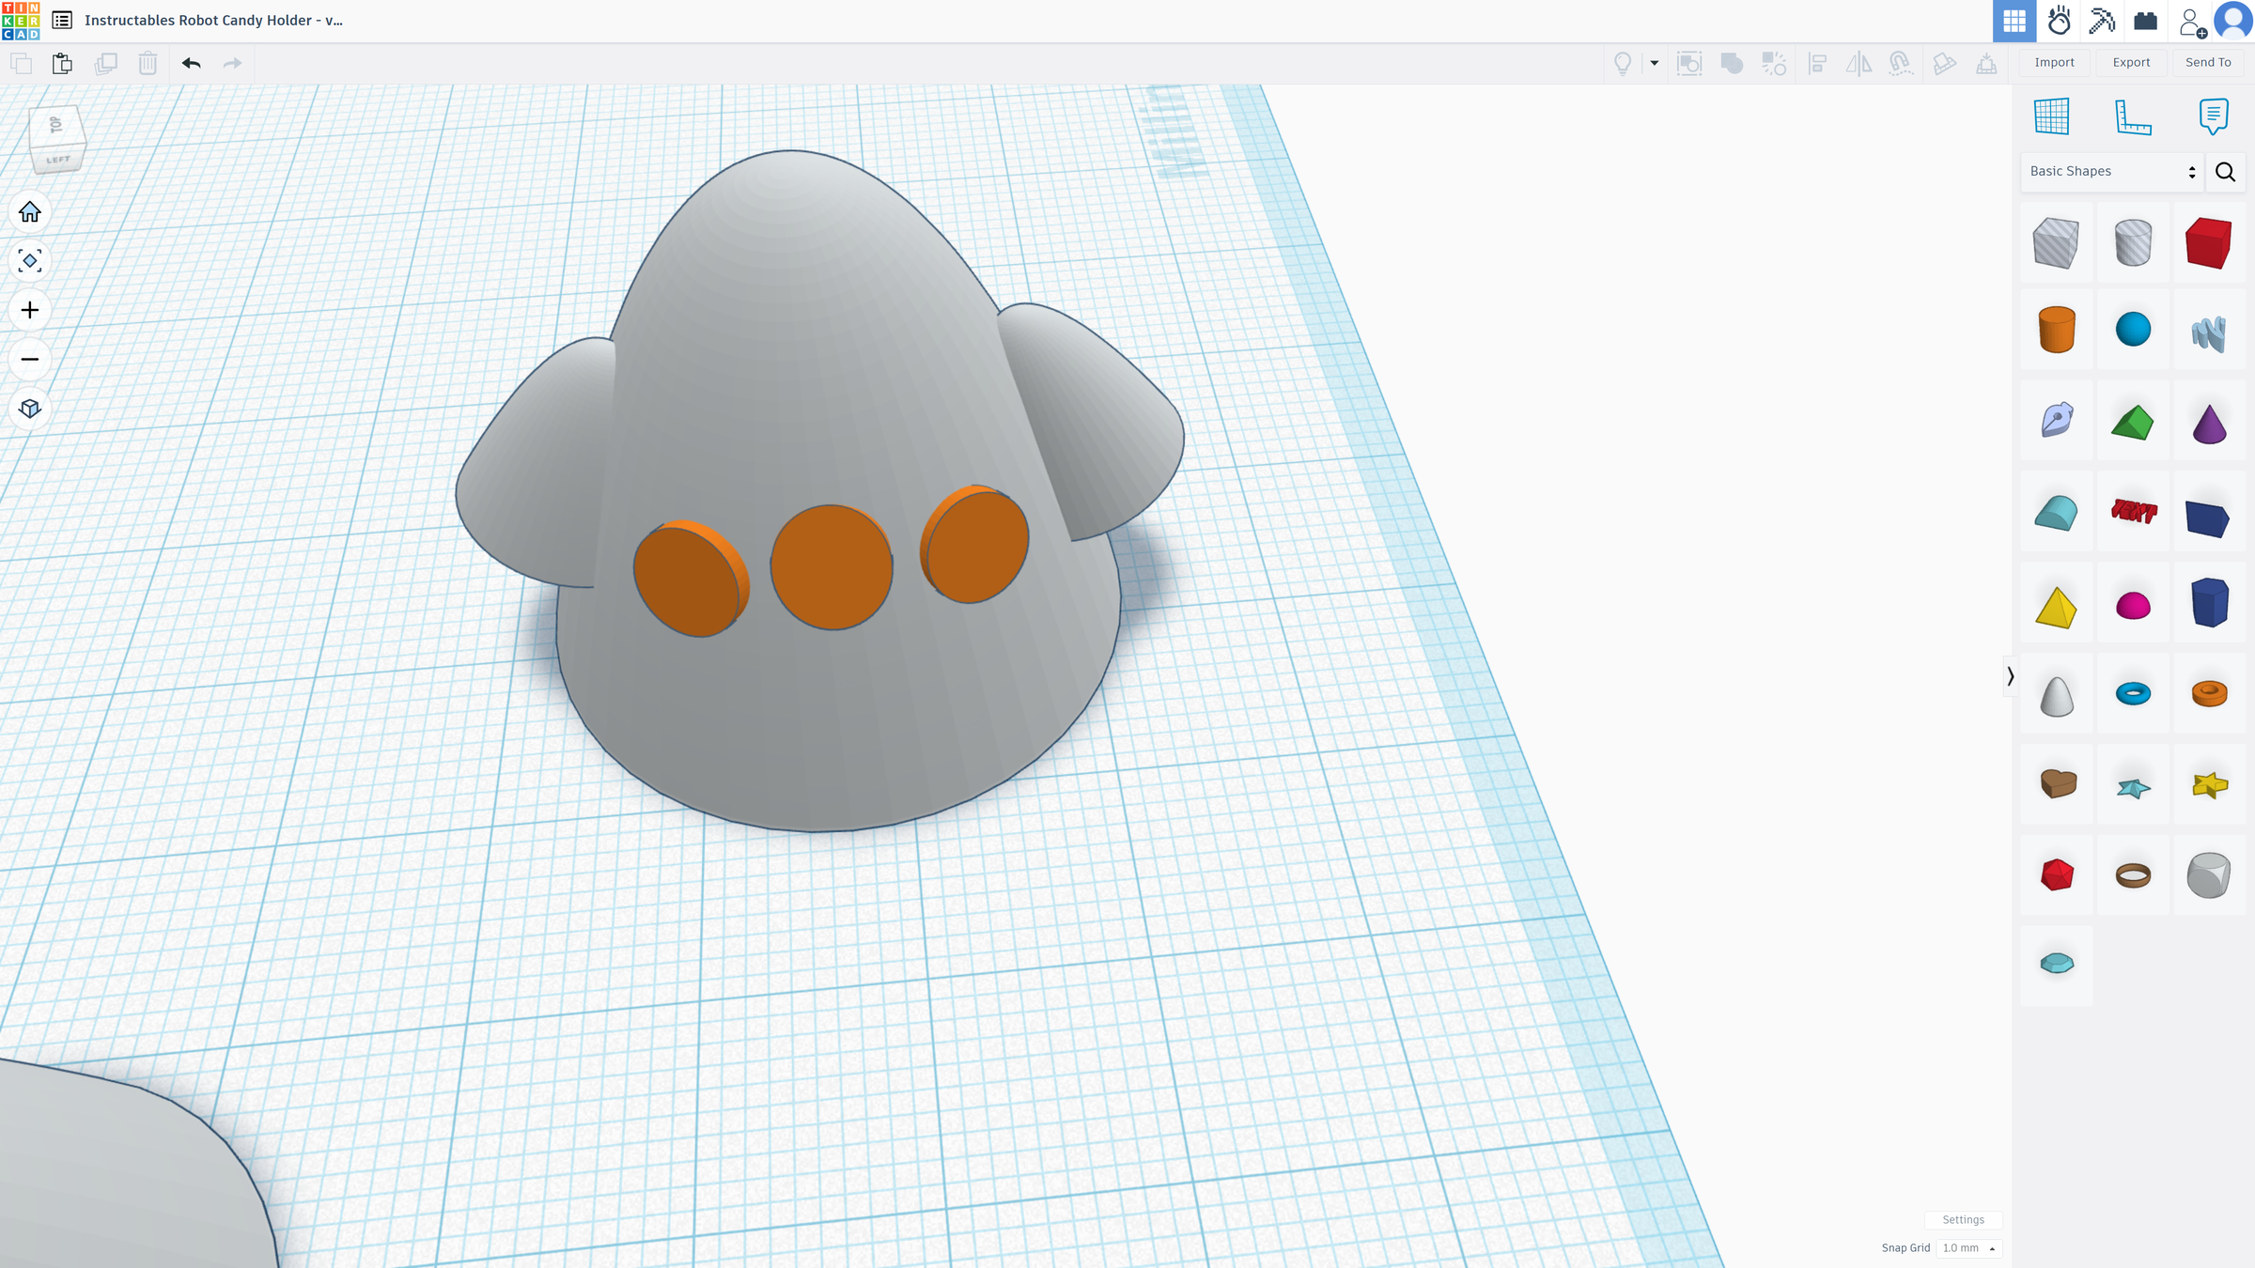
Task: Click the Export button
Action: [2131, 62]
